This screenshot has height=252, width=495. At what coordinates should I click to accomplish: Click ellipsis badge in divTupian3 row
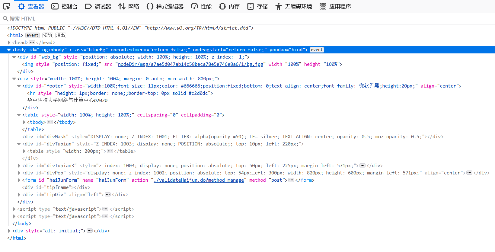click(362, 166)
